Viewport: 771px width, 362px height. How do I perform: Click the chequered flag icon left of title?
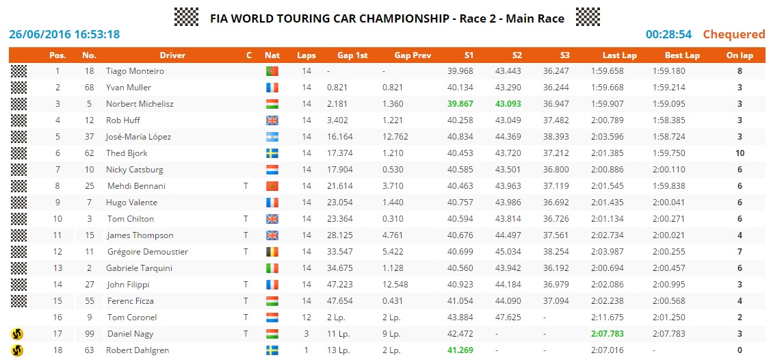(186, 17)
